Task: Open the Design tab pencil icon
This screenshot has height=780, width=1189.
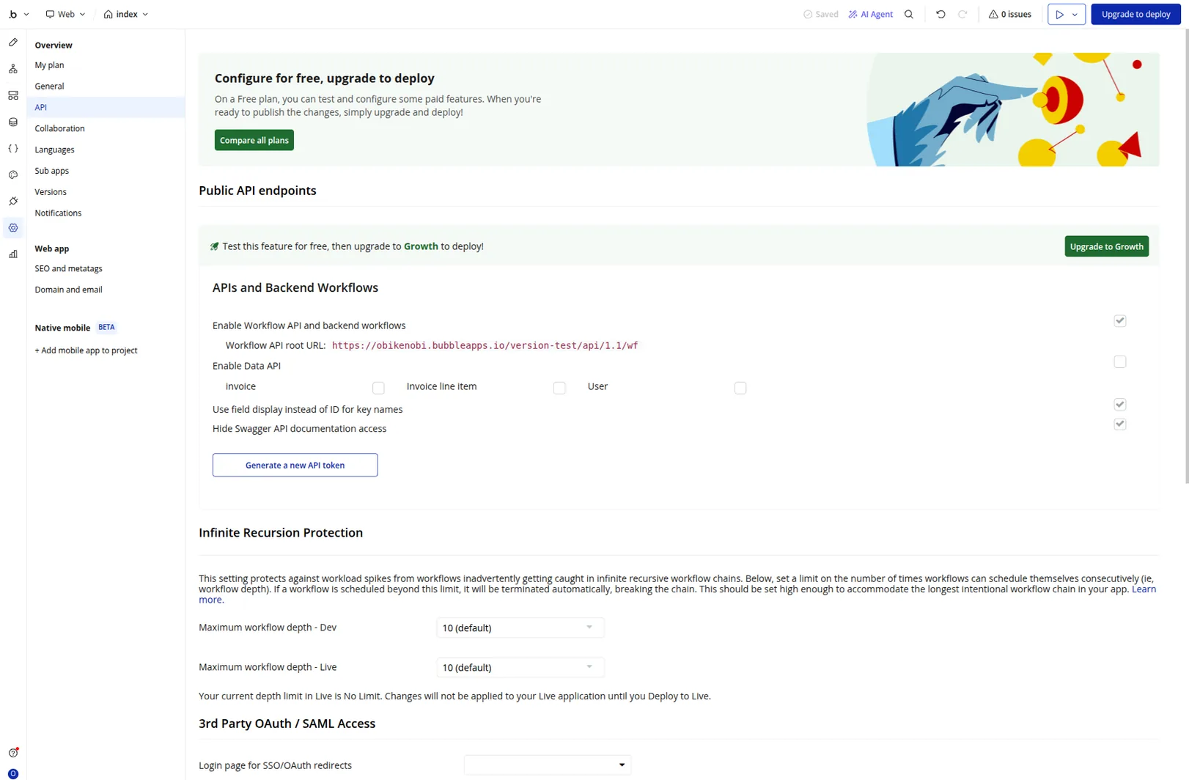Action: click(13, 43)
